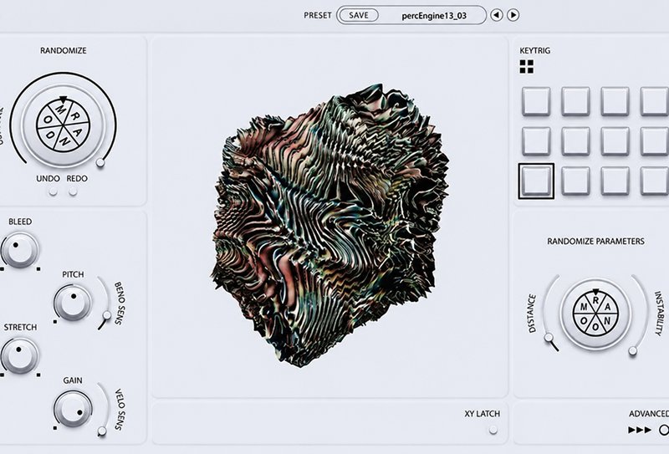Click the RANDOMIZE PARAMETERS wheel on right
This screenshot has width=669, height=454.
click(x=595, y=314)
